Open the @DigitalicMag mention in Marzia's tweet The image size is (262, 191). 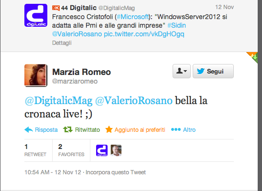58,101
